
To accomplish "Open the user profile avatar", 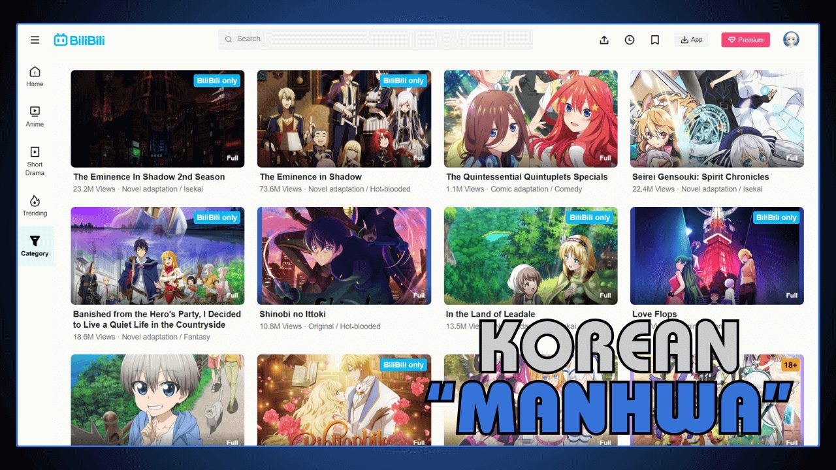I will coord(791,40).
